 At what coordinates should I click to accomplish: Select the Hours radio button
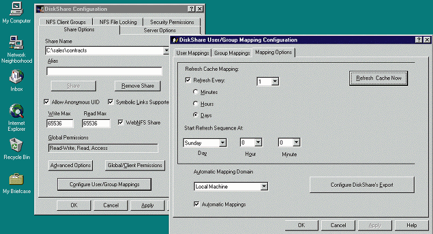coord(197,104)
